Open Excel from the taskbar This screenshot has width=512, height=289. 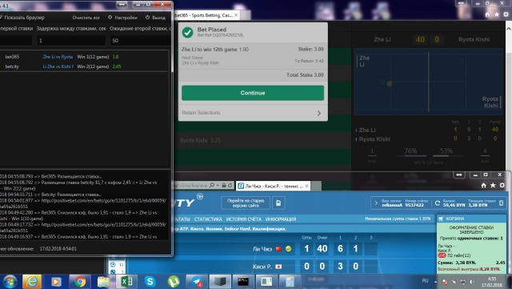tap(126, 282)
